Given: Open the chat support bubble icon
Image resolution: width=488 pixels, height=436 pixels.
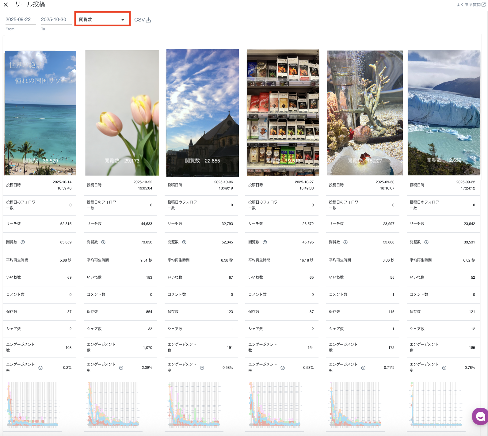Looking at the screenshot, I should pyautogui.click(x=480, y=416).
